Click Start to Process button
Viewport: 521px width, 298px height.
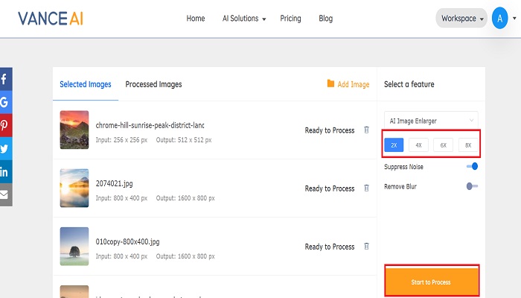pos(432,282)
